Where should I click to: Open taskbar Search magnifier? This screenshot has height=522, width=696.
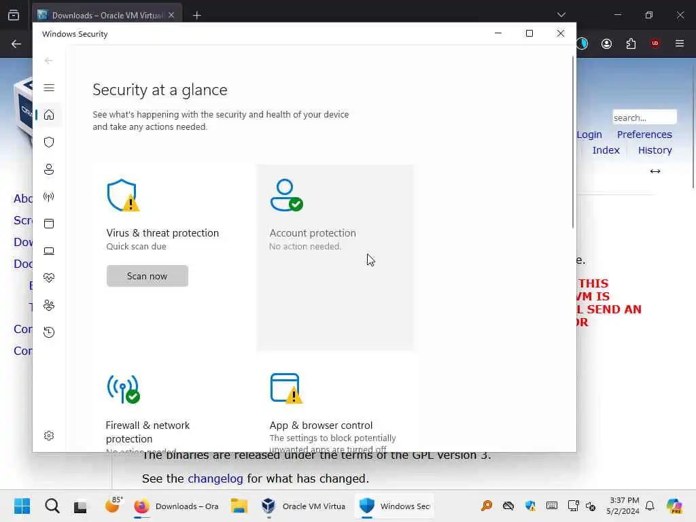pyautogui.click(x=52, y=506)
